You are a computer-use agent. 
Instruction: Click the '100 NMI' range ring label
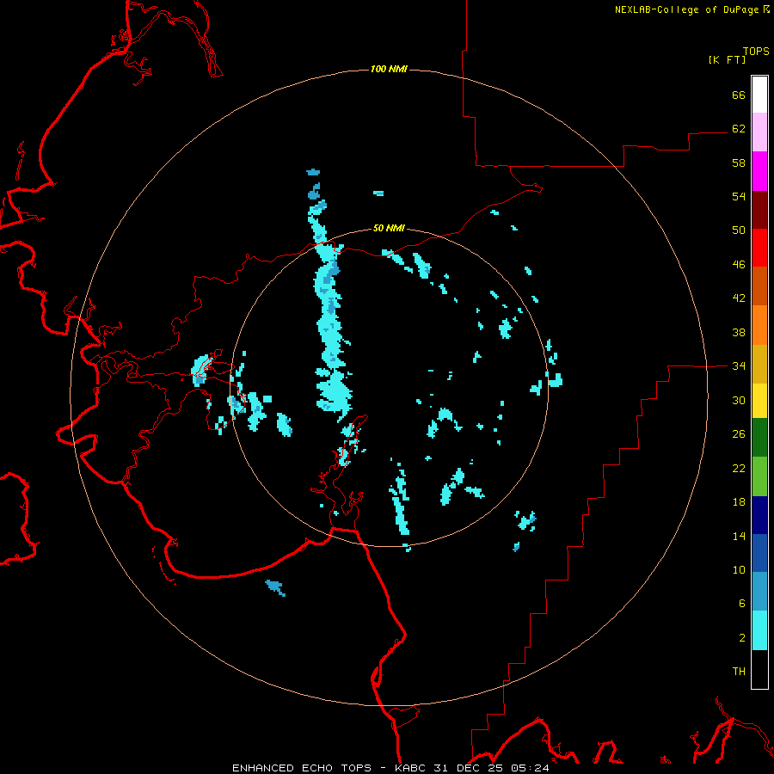click(389, 69)
